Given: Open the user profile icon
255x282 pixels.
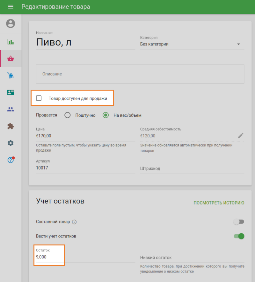Looking at the screenshot, I should coord(11,24).
